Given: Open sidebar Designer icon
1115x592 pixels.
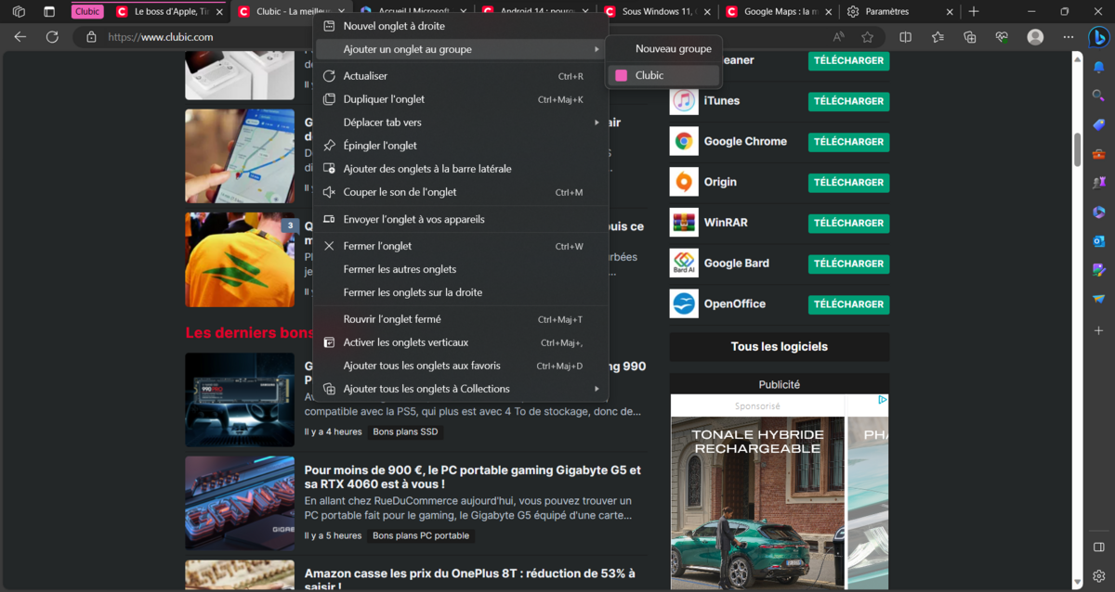Looking at the screenshot, I should 1098,270.
